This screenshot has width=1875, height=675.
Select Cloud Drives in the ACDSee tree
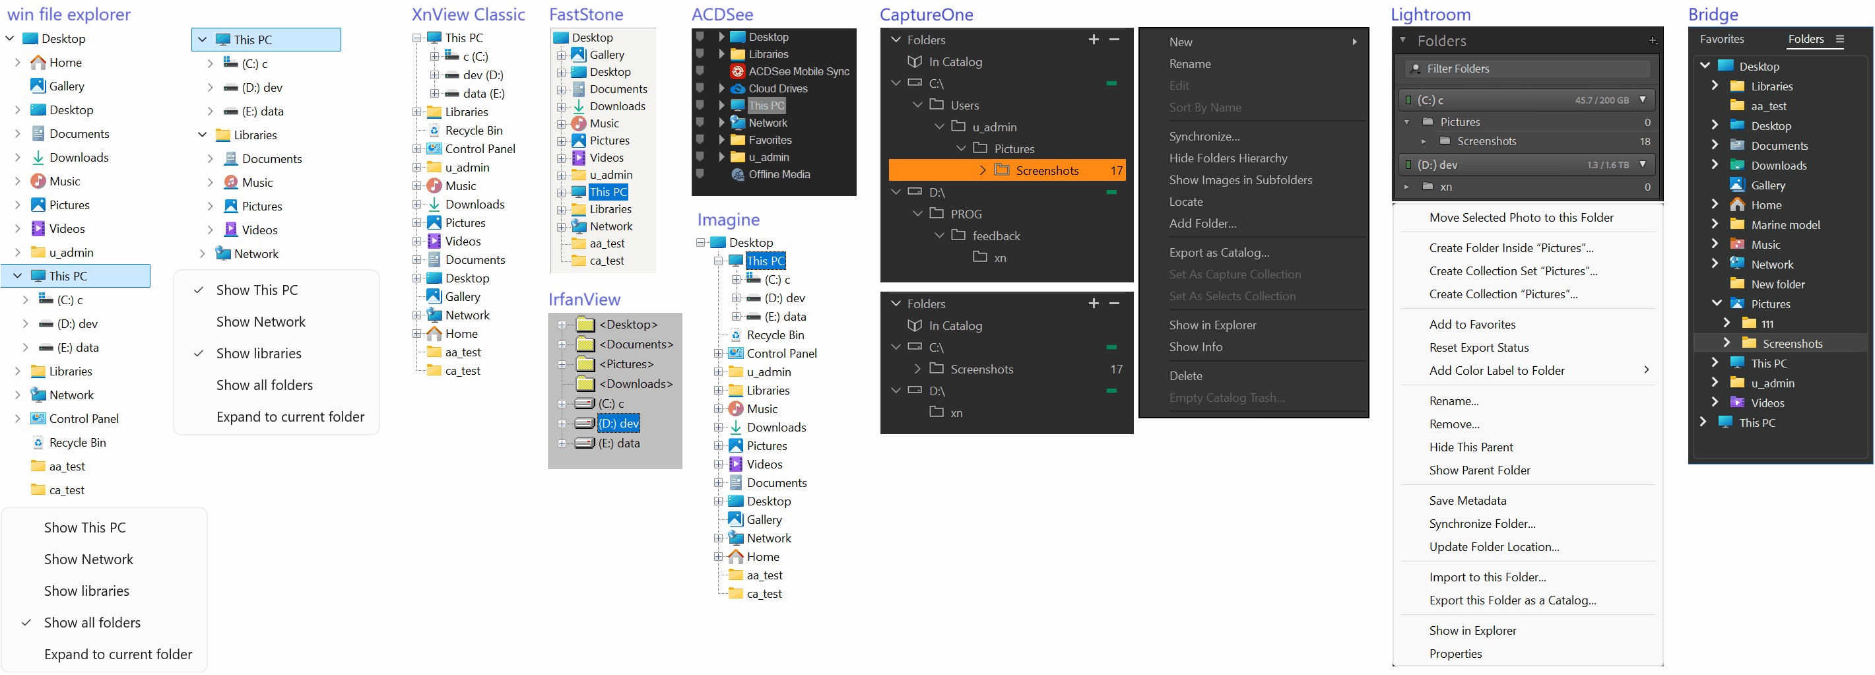(x=777, y=88)
